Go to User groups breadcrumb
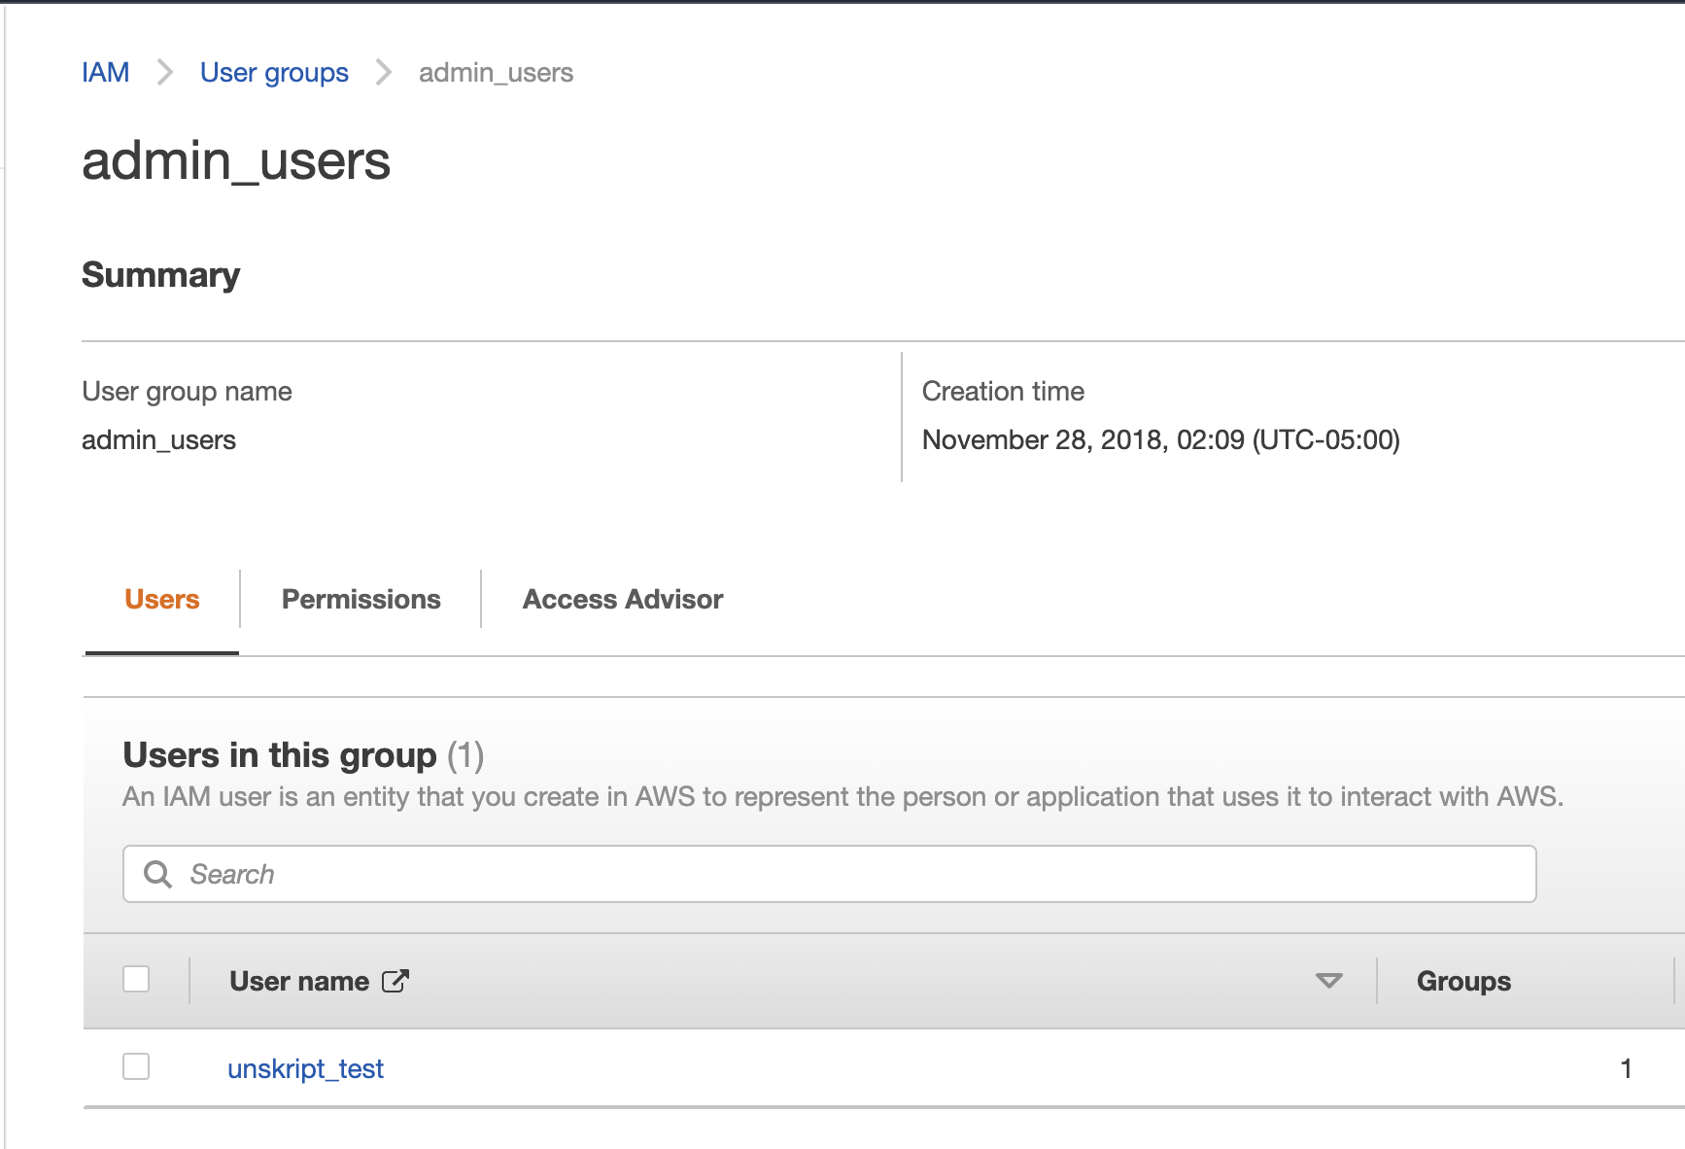The image size is (1685, 1149). [x=274, y=73]
